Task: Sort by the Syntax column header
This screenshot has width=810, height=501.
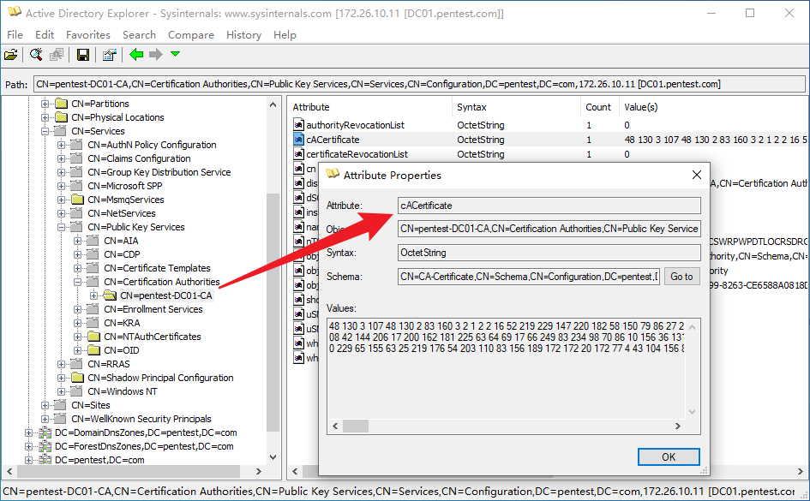Action: tap(516, 107)
